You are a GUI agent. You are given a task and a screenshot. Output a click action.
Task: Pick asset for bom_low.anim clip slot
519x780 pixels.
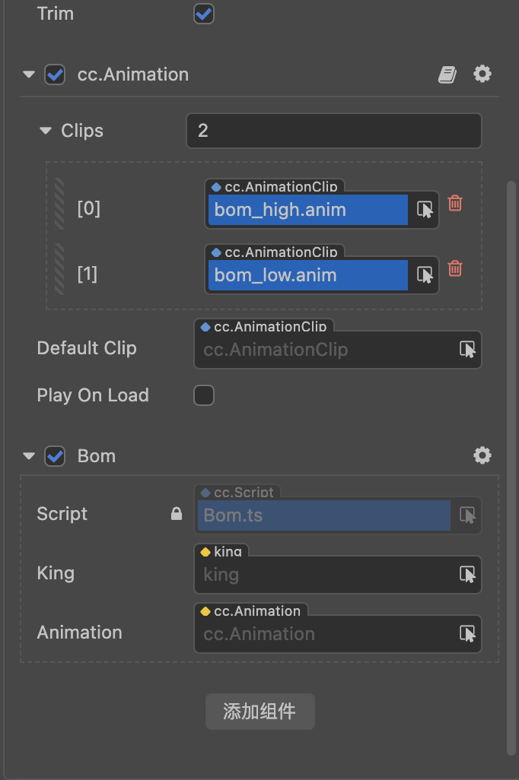(x=425, y=275)
